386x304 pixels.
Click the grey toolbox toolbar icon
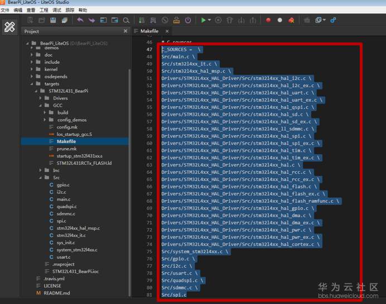point(307,20)
